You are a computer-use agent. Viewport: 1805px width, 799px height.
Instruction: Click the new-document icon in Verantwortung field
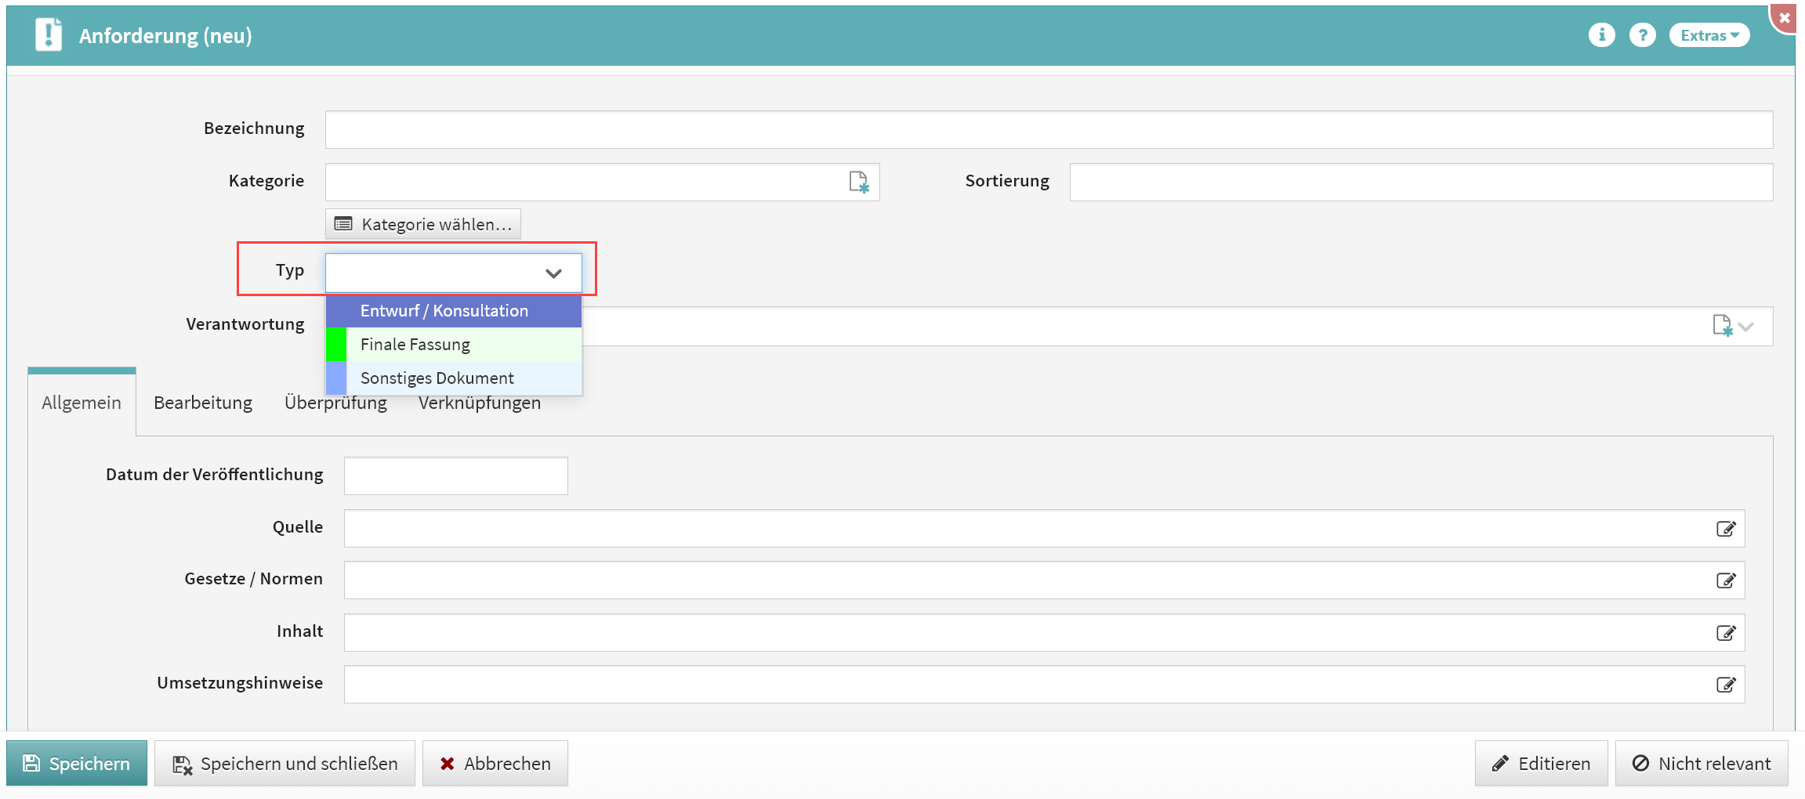pyautogui.click(x=1722, y=326)
